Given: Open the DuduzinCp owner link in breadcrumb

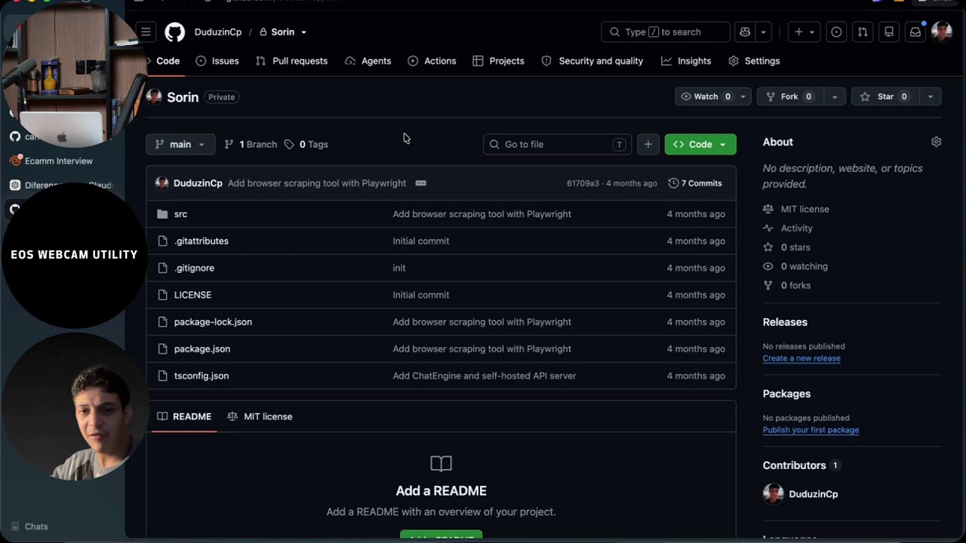Looking at the screenshot, I should (218, 32).
